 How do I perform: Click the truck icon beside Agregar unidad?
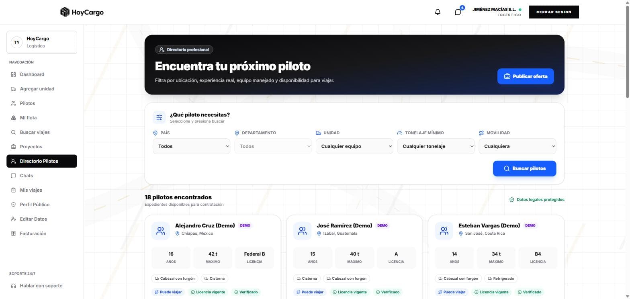point(13,89)
